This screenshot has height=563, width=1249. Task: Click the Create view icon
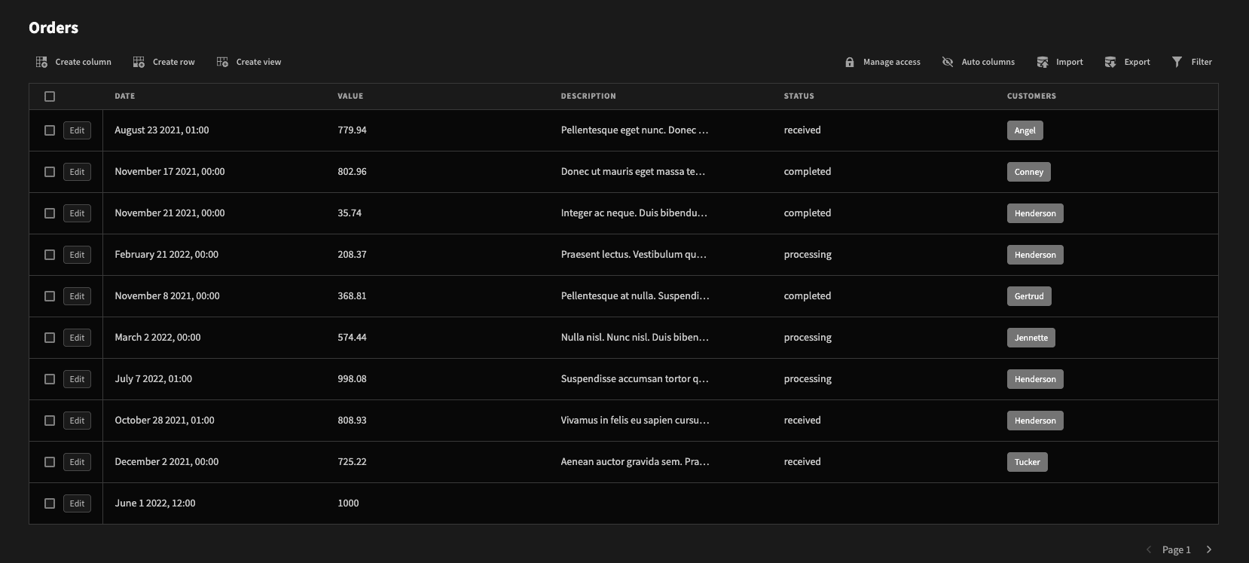pos(222,62)
